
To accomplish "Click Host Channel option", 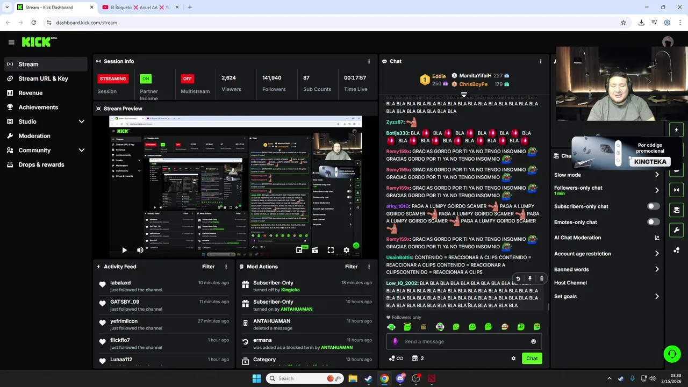I will (570, 283).
